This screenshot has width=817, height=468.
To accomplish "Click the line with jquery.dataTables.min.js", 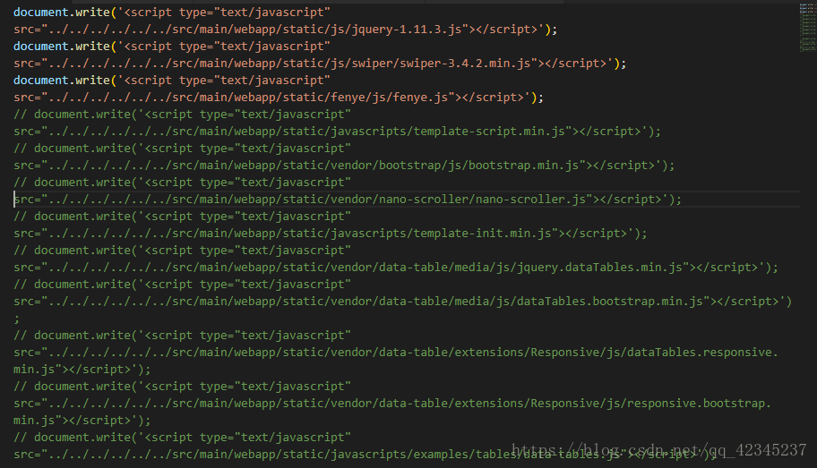I will (x=396, y=267).
